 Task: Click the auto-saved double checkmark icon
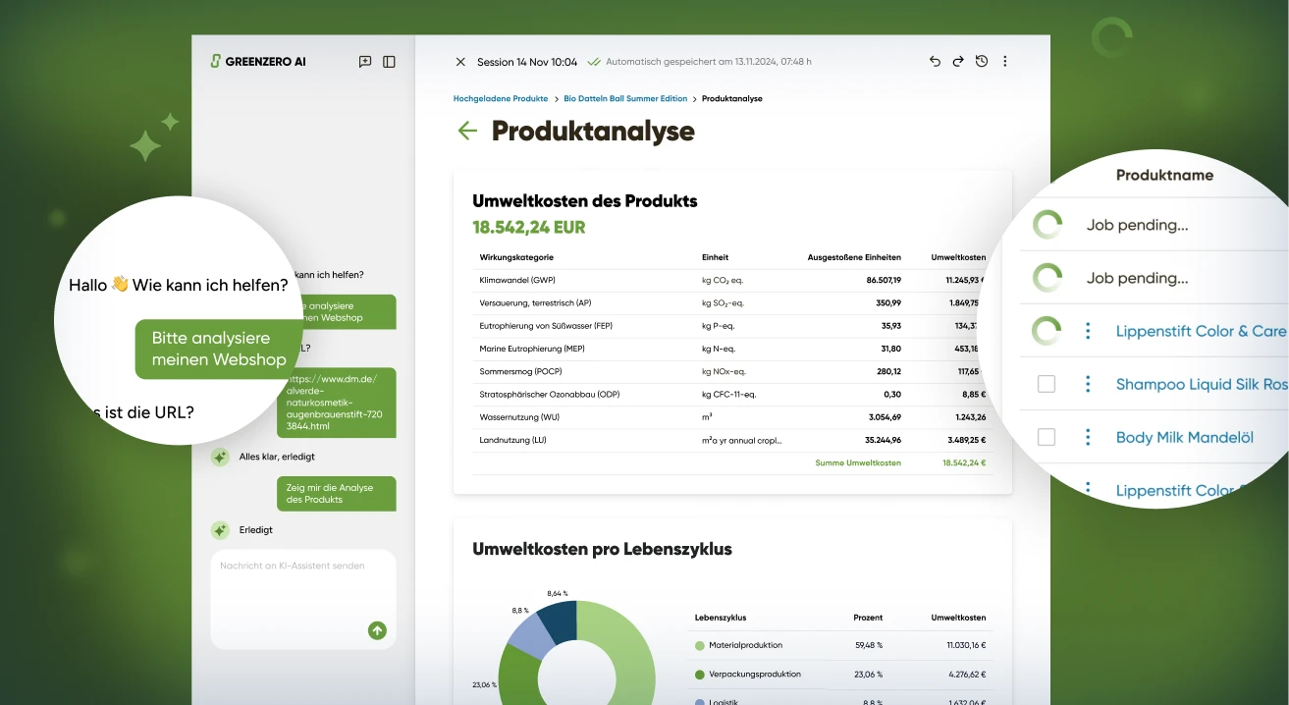[594, 62]
